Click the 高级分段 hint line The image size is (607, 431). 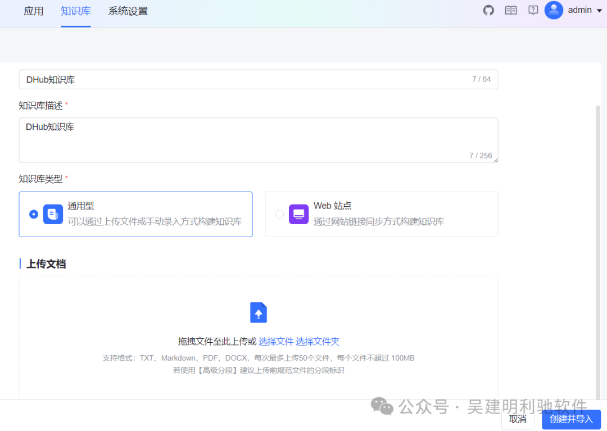258,370
